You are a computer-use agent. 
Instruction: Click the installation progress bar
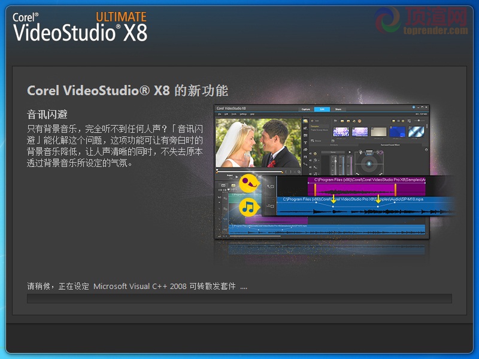[239, 298]
